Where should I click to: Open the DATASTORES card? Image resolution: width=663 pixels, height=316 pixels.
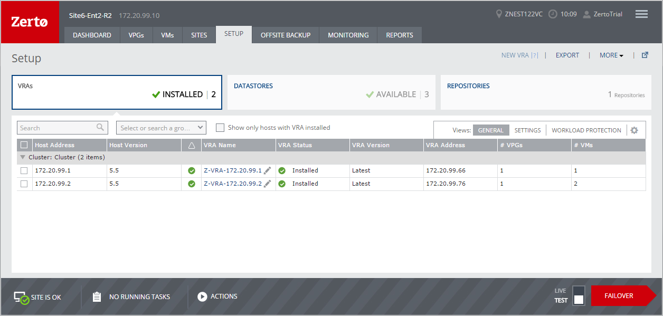331,92
